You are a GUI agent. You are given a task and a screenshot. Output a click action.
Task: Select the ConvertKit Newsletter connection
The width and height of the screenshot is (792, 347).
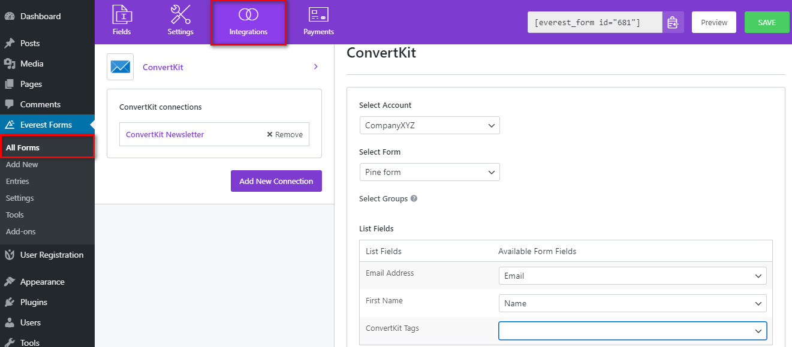[x=165, y=134]
